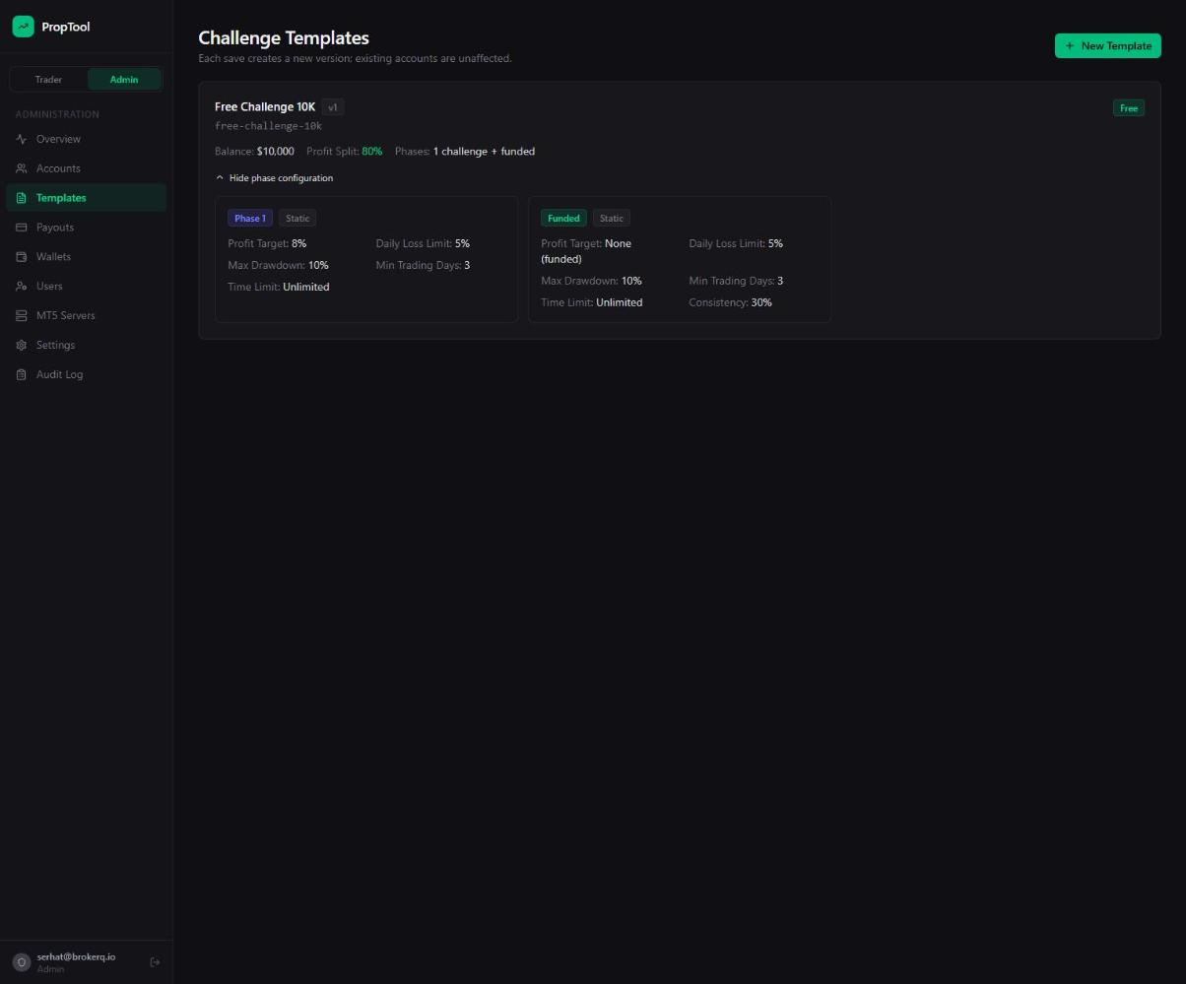1186x984 pixels.
Task: Click the Challenge Templates heading
Action: coord(284,37)
